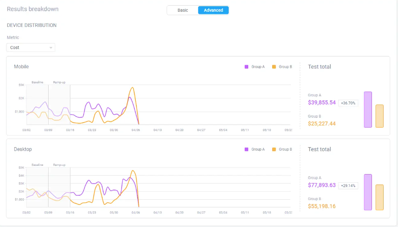Click the Ramp-up label in Desktop chart

click(x=59, y=165)
